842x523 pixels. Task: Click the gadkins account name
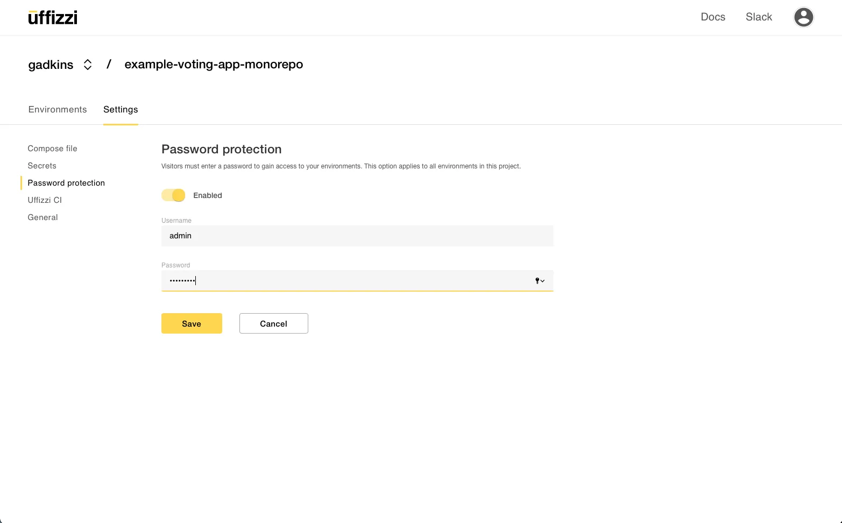click(51, 65)
